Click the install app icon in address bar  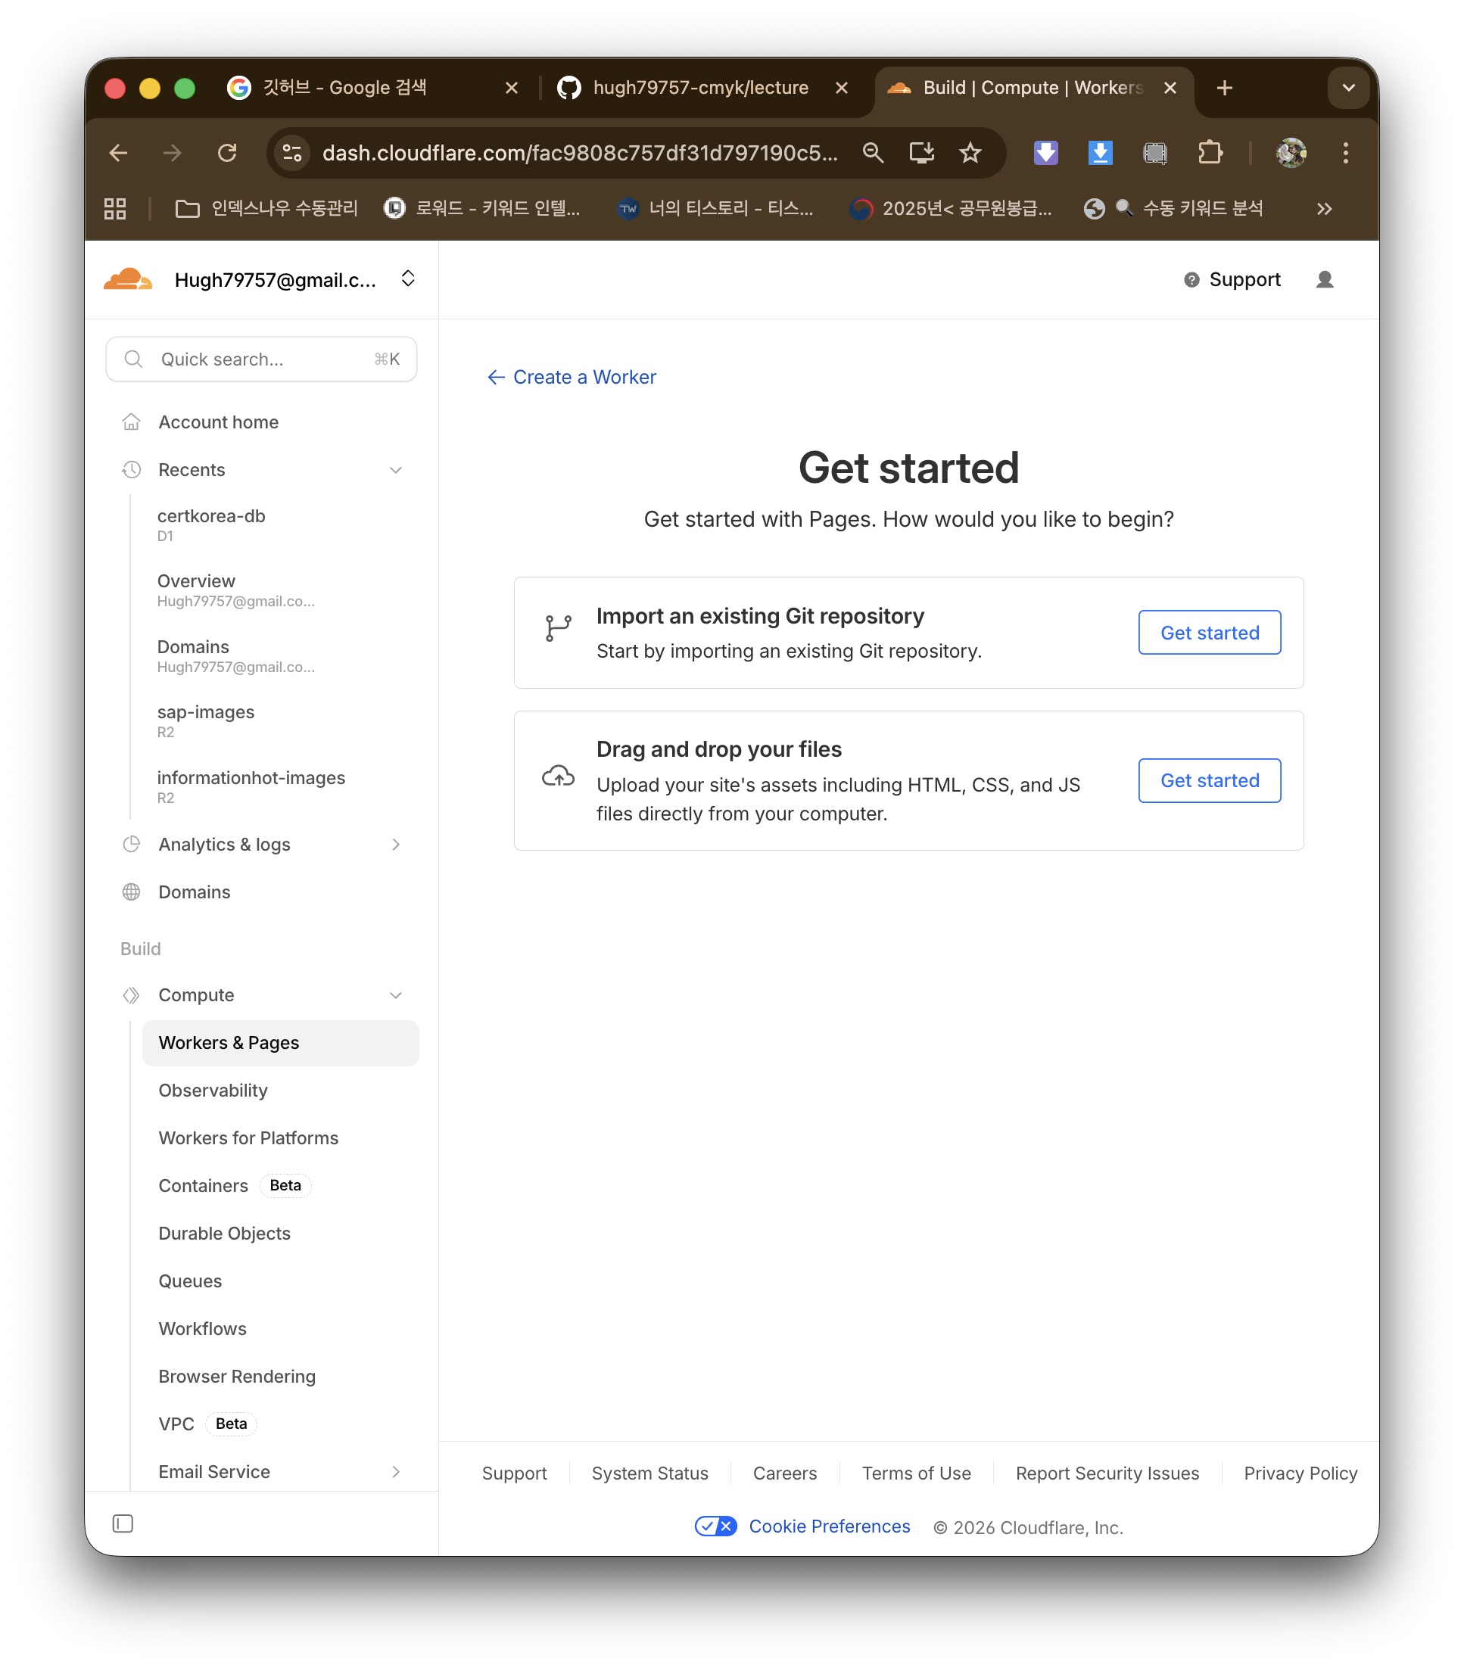click(921, 153)
